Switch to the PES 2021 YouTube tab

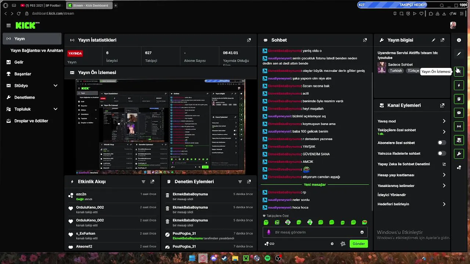(x=41, y=5)
